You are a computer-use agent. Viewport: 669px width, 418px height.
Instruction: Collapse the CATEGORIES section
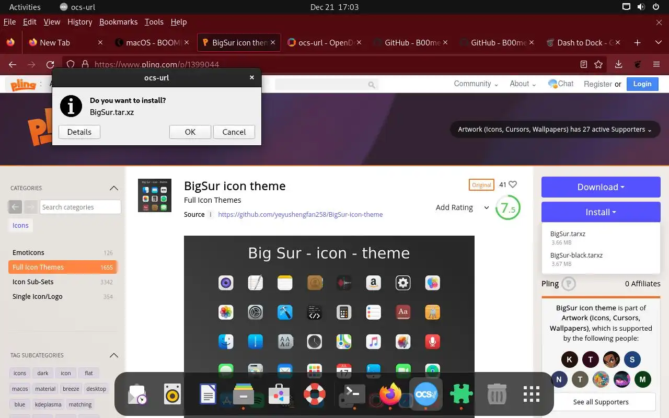point(113,188)
